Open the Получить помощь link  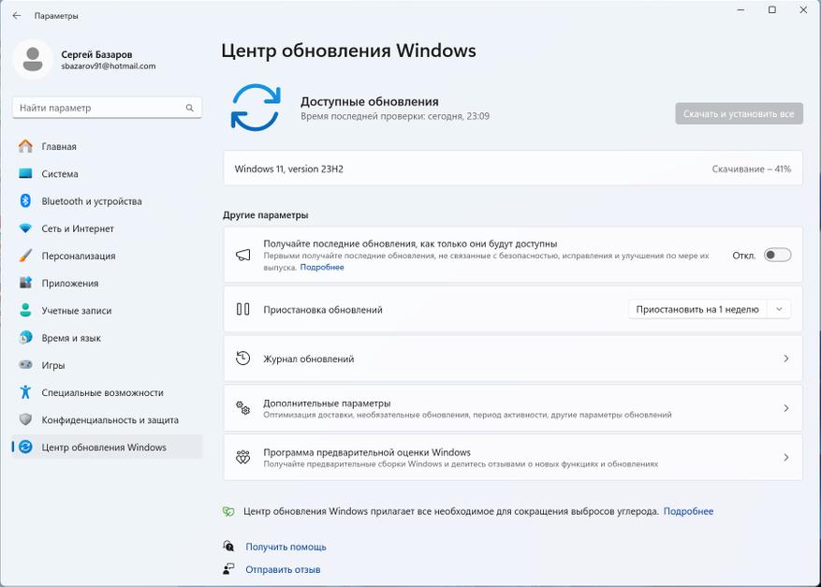(286, 547)
